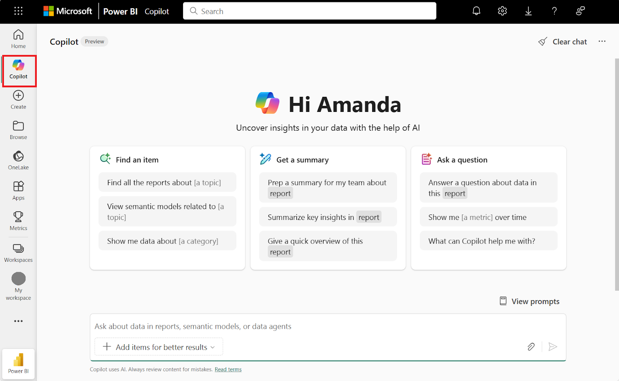Viewport: 619px width, 381px height.
Task: Open the Metrics section
Action: 18,220
